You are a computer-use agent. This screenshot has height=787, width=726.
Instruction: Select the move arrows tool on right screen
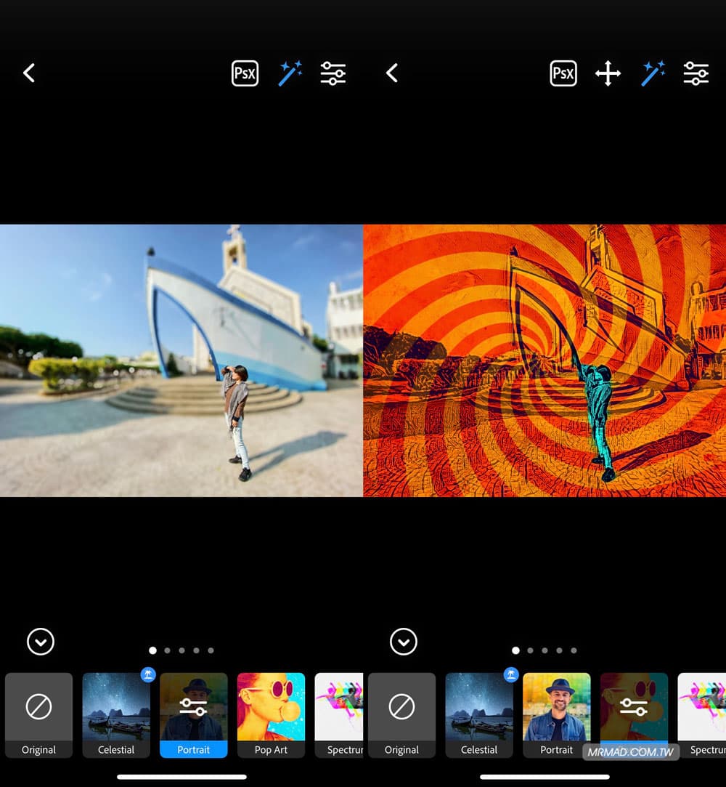608,73
